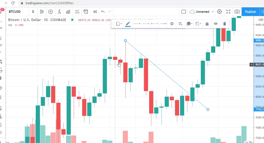Open the bar-chart financials icon
This screenshot has width=264, height=143.
(x=68, y=12)
